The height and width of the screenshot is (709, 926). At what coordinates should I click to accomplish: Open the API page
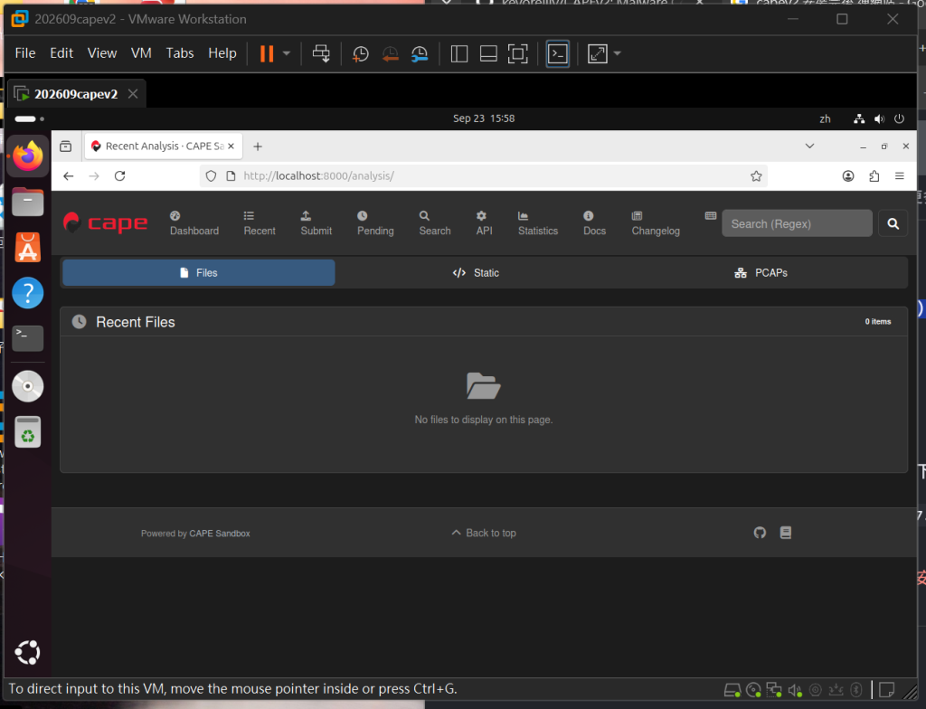484,223
